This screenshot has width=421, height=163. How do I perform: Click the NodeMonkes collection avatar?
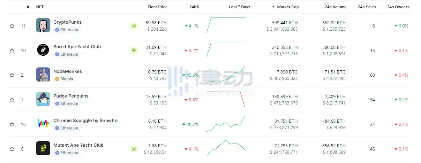pyautogui.click(x=43, y=75)
